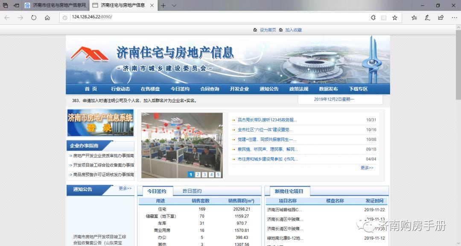Refresh the page with the reload icon

[x=34, y=18]
